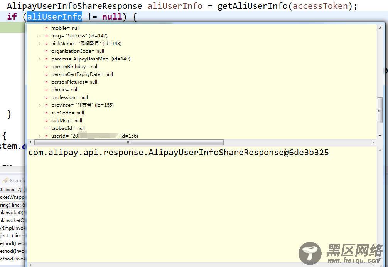
Task: Expand the province field node
Action: point(40,105)
